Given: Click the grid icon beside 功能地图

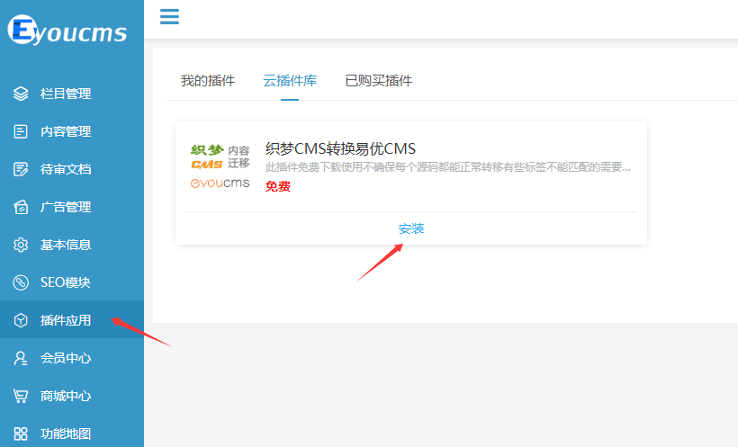Looking at the screenshot, I should (21, 434).
